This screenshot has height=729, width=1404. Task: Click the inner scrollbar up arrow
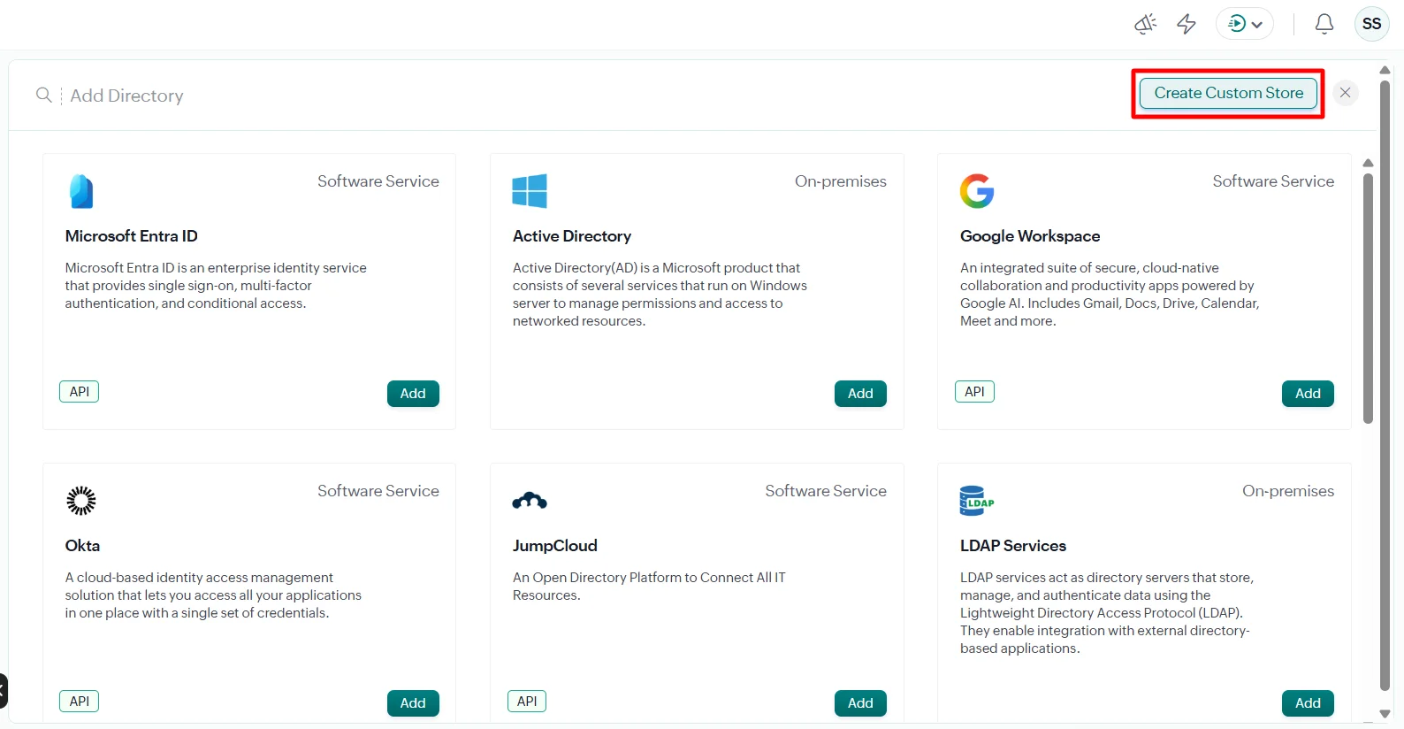[x=1368, y=163]
